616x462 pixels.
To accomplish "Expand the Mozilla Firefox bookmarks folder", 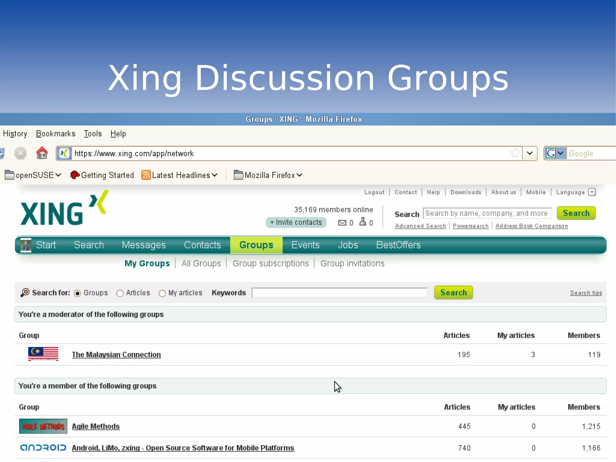I will [x=268, y=175].
